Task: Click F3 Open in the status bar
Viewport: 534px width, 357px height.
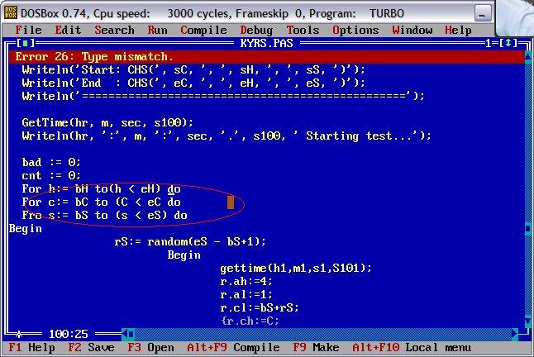Action: pos(150,348)
